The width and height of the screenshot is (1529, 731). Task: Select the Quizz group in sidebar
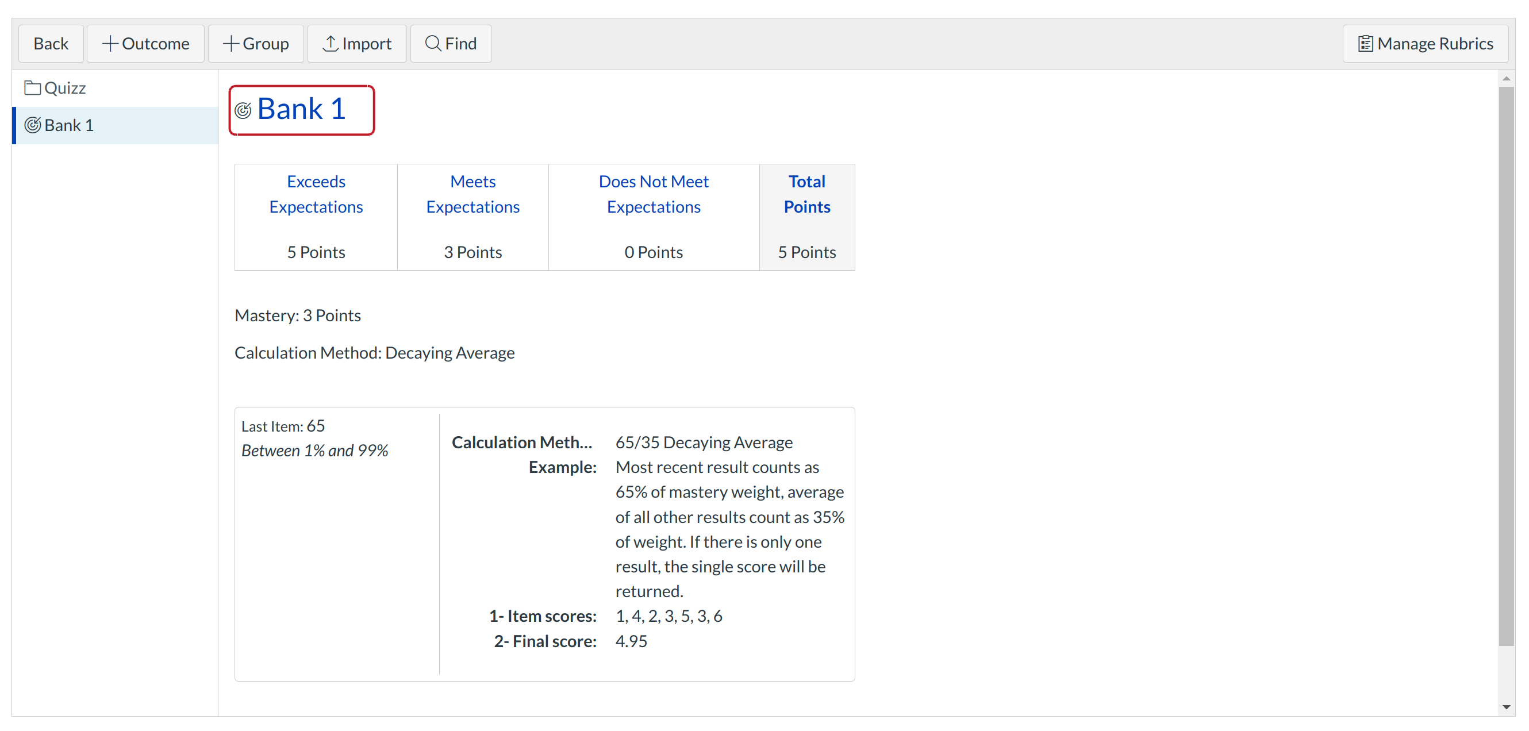[66, 88]
